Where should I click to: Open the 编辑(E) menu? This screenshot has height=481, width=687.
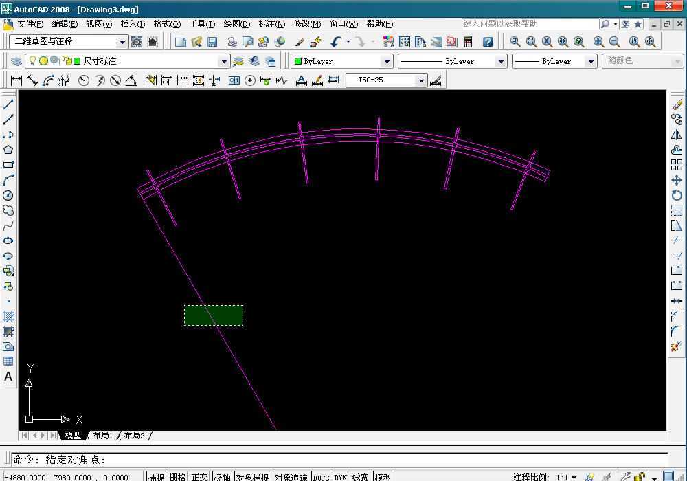[x=65, y=24]
